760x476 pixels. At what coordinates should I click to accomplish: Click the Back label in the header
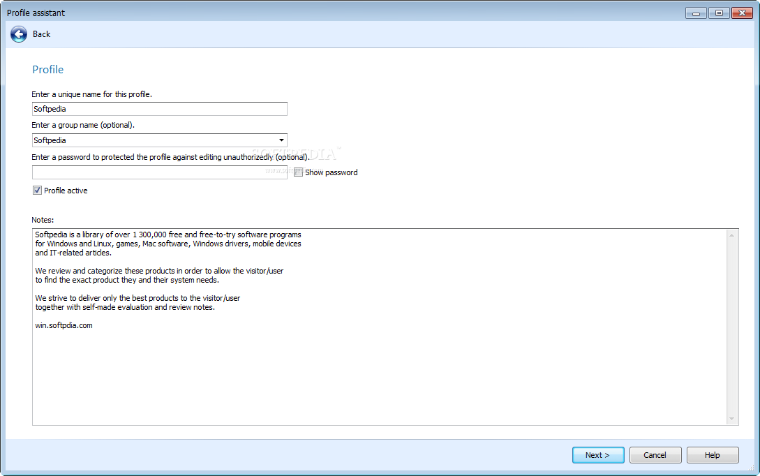pyautogui.click(x=42, y=34)
